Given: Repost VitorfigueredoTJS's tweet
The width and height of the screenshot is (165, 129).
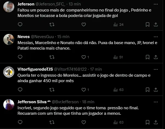Looking at the screenshot, I should point(52,90).
